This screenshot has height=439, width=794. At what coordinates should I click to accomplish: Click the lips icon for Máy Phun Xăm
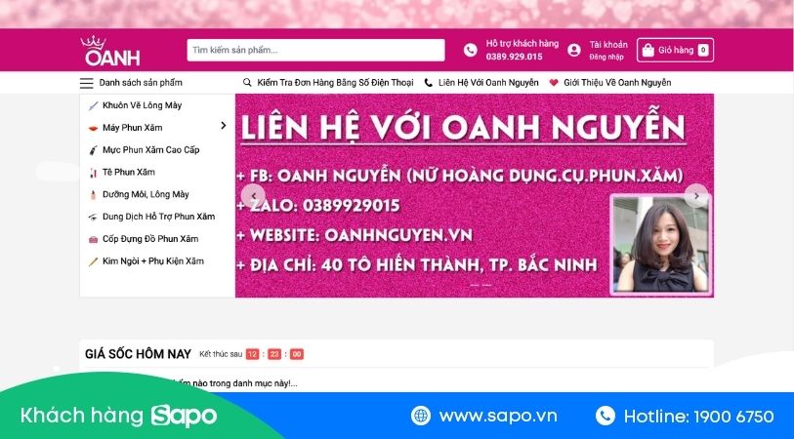point(93,129)
